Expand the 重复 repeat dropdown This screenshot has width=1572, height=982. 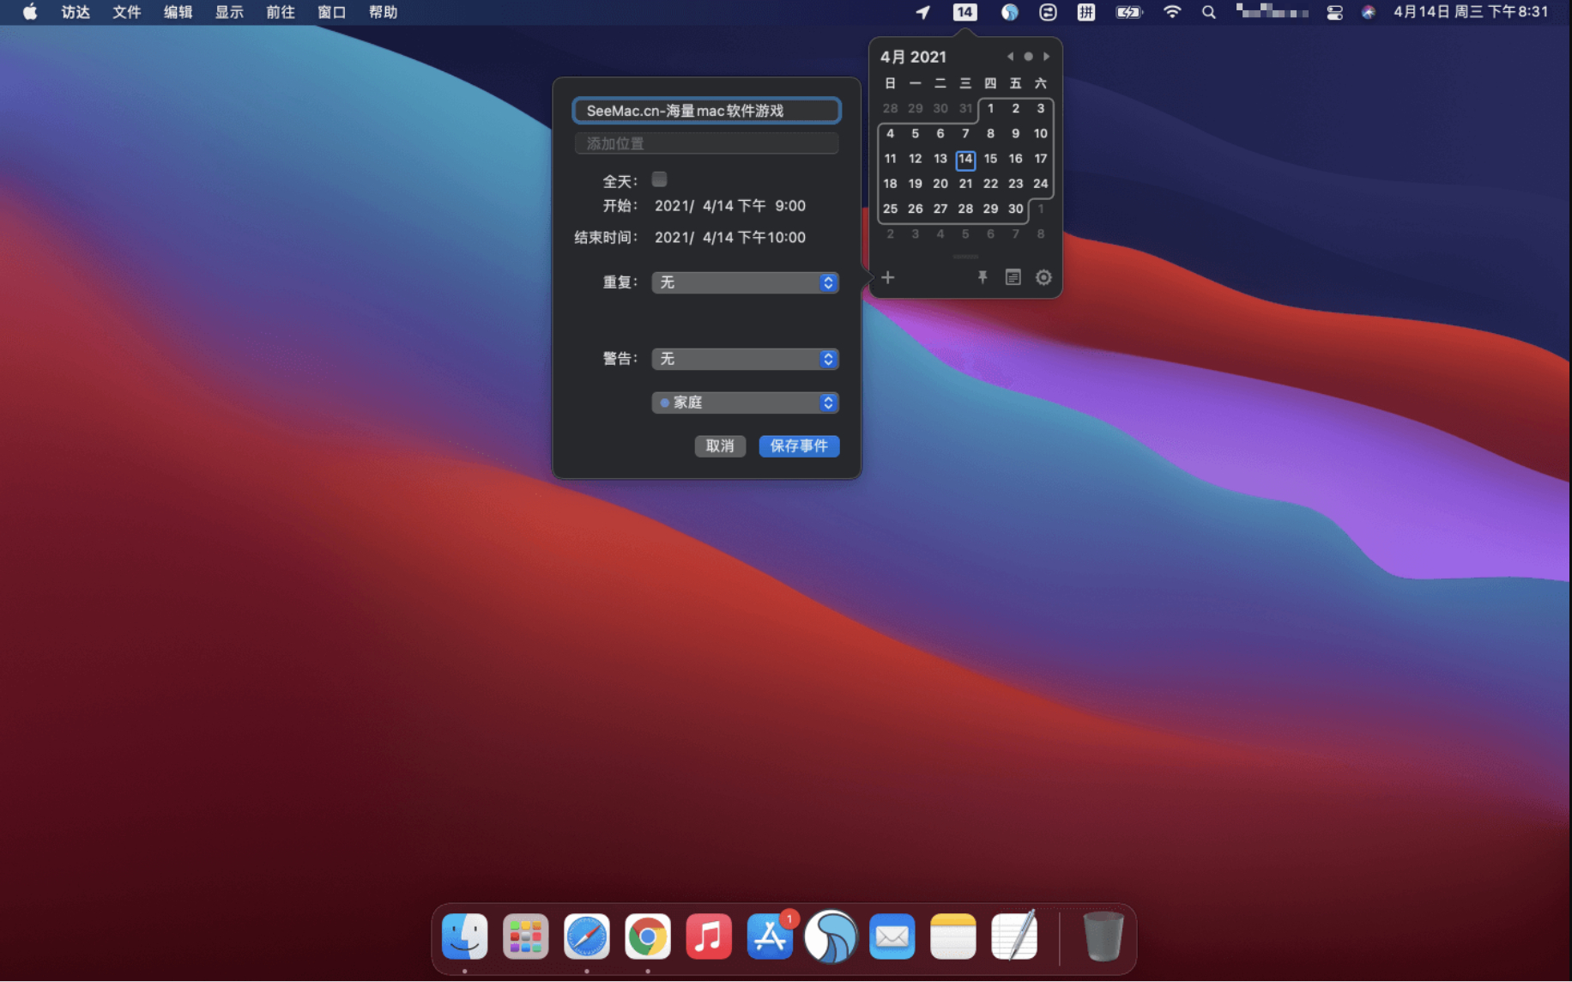coord(745,282)
